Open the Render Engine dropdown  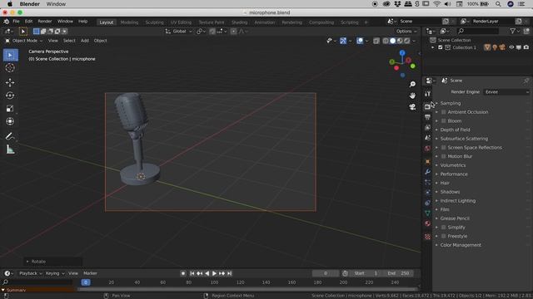point(506,92)
